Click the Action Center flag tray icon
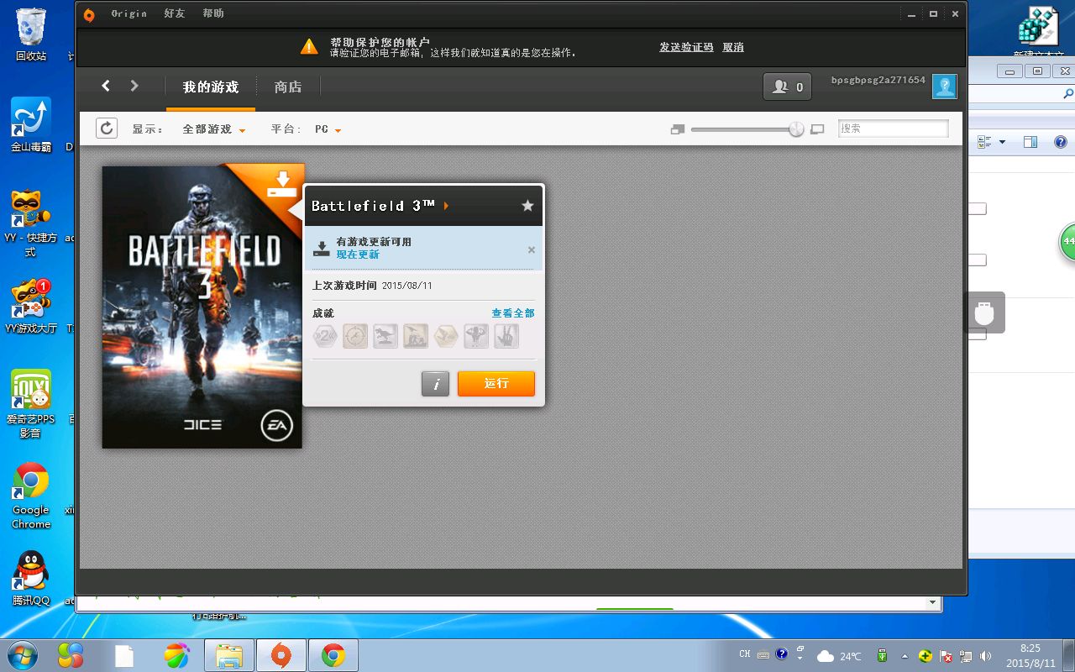 946,656
